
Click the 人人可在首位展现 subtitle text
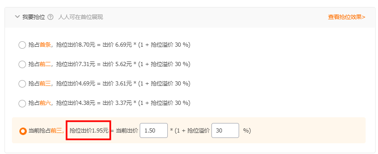click(x=80, y=17)
